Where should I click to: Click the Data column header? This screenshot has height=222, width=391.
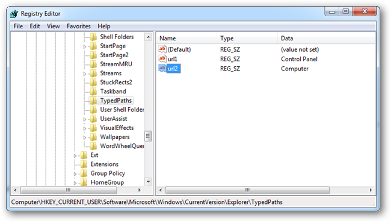(326, 39)
